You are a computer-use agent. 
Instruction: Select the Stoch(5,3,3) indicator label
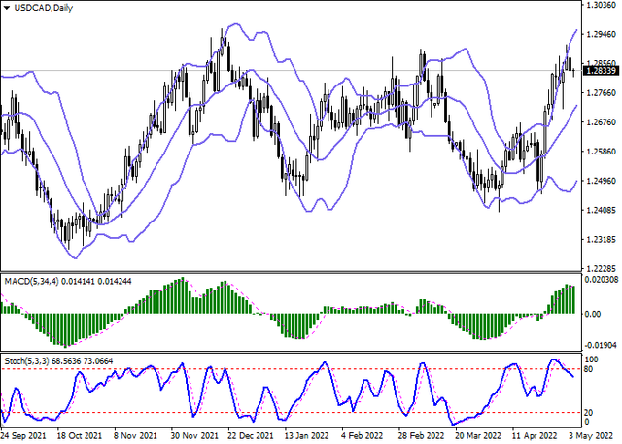30,363
